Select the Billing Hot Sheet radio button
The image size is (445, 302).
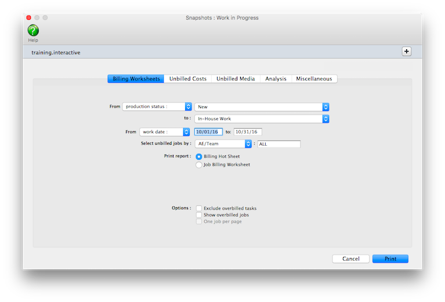click(x=200, y=156)
